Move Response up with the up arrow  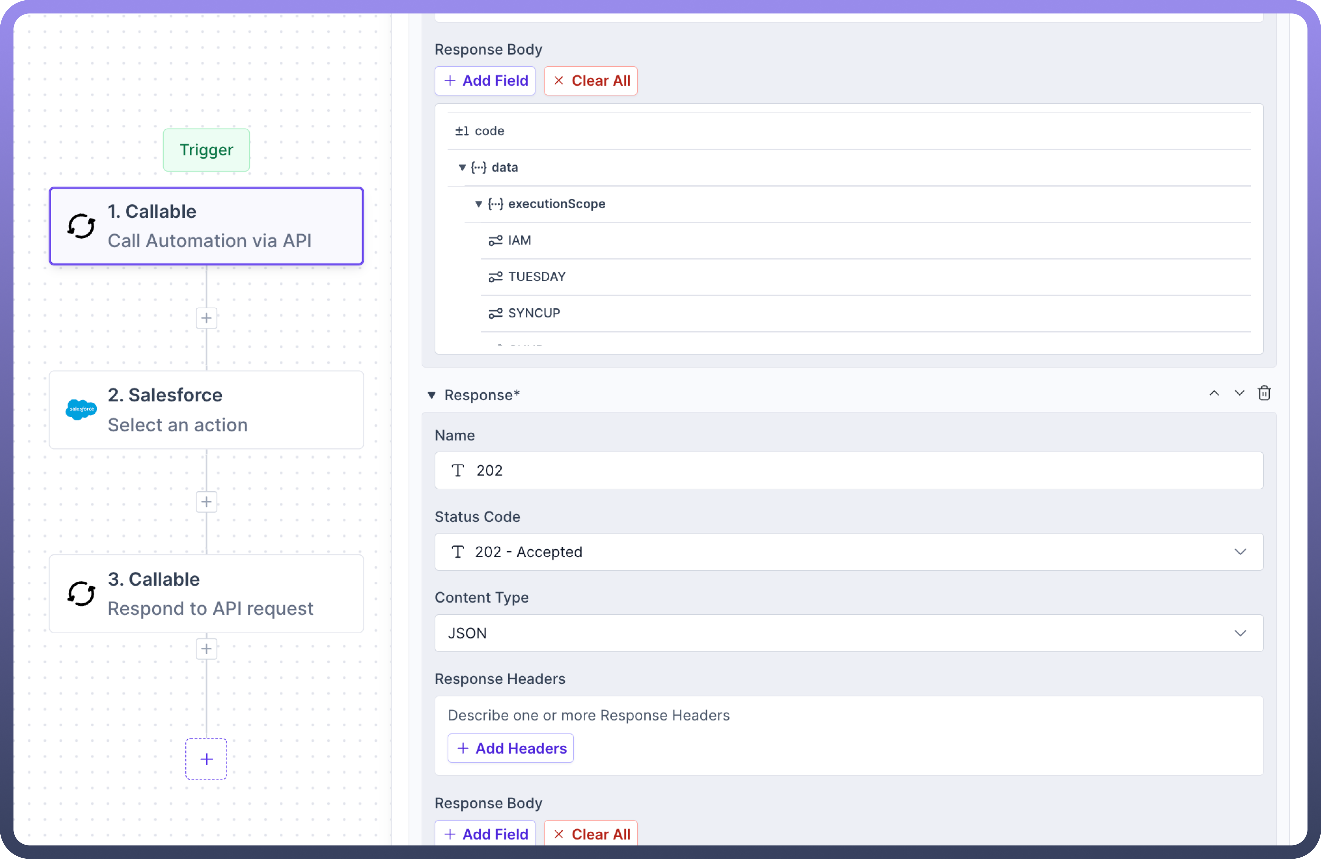pyautogui.click(x=1214, y=393)
